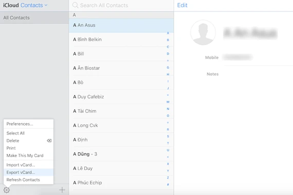Jump to # section in index
Image resolution: width=293 pixels, height=195 pixels.
click(168, 185)
